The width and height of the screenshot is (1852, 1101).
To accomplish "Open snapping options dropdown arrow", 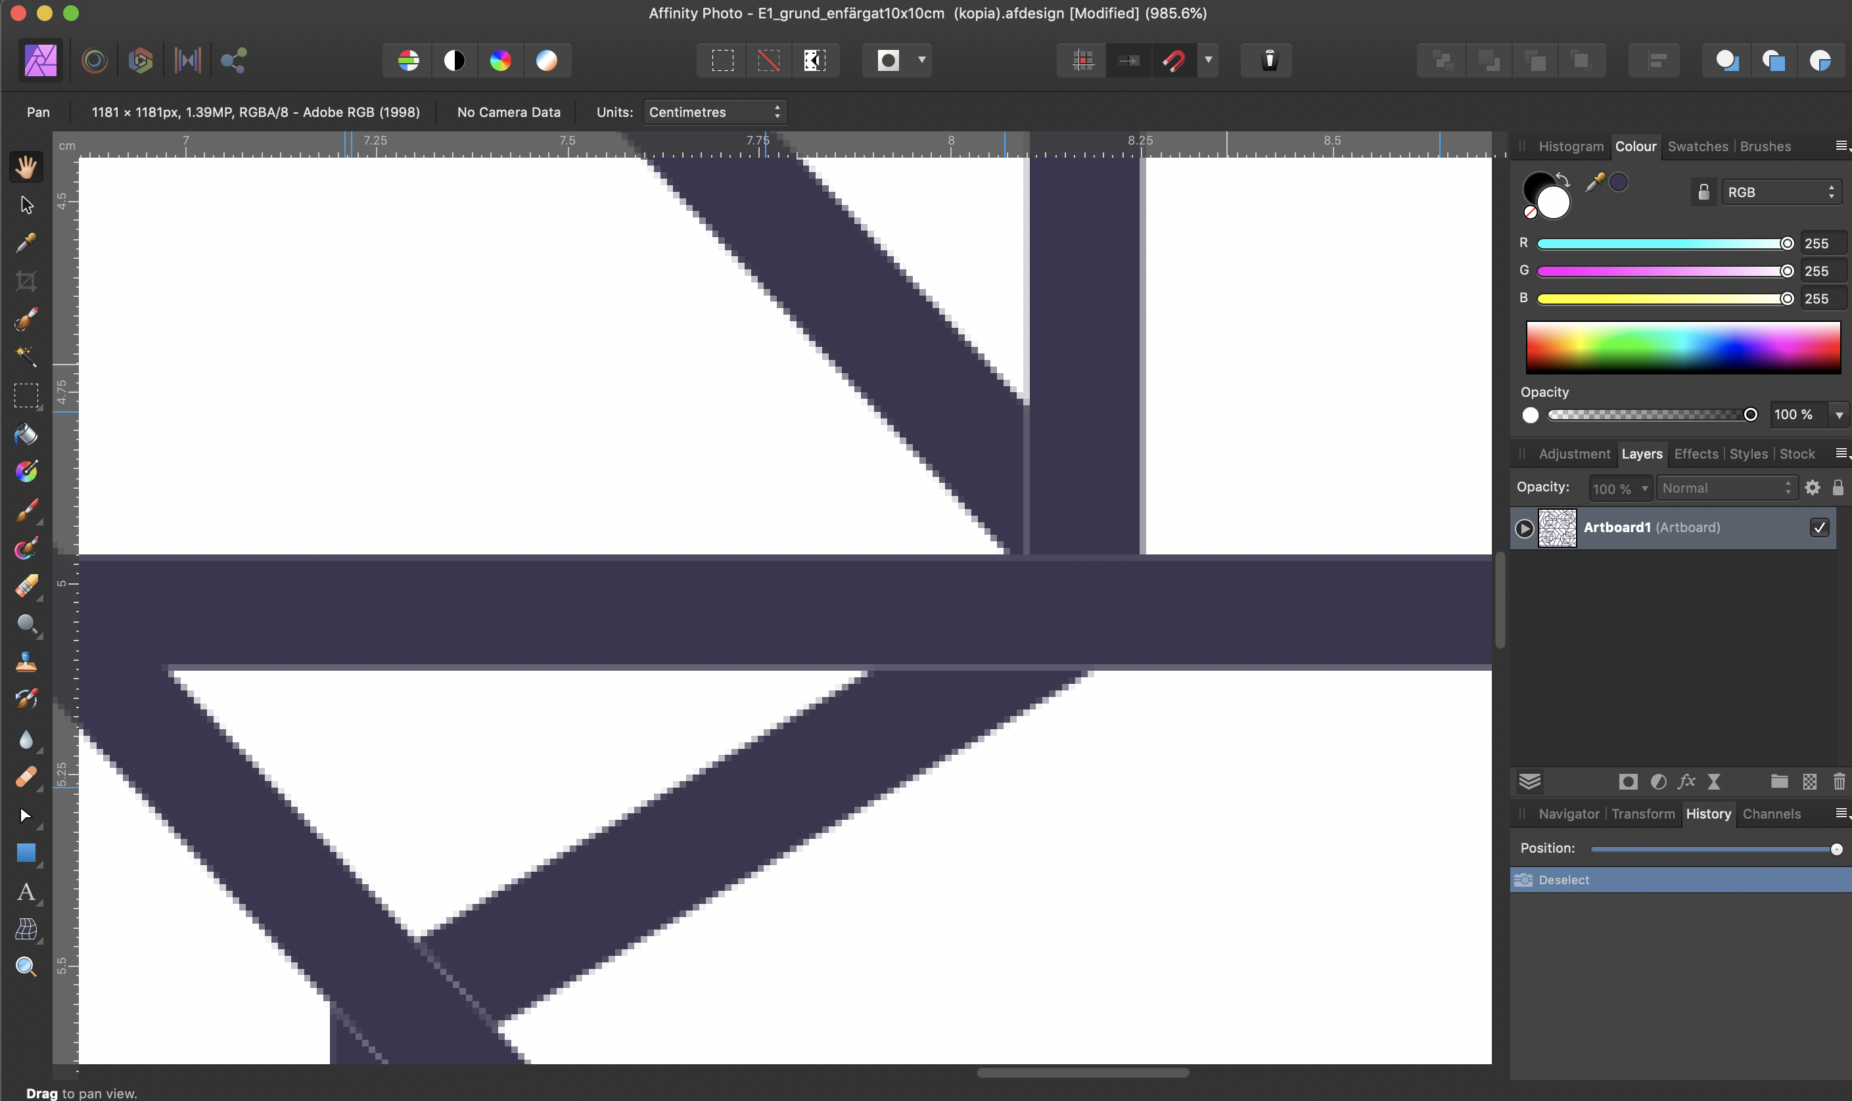I will pyautogui.click(x=1208, y=60).
